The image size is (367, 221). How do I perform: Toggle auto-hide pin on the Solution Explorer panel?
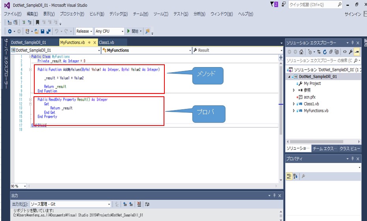click(x=352, y=43)
